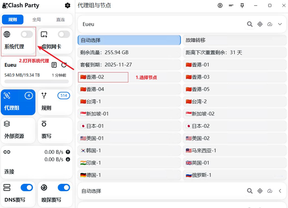Locate current node in Eueu group
Viewport: 288px width, 208px height.
pyautogui.click(x=260, y=24)
